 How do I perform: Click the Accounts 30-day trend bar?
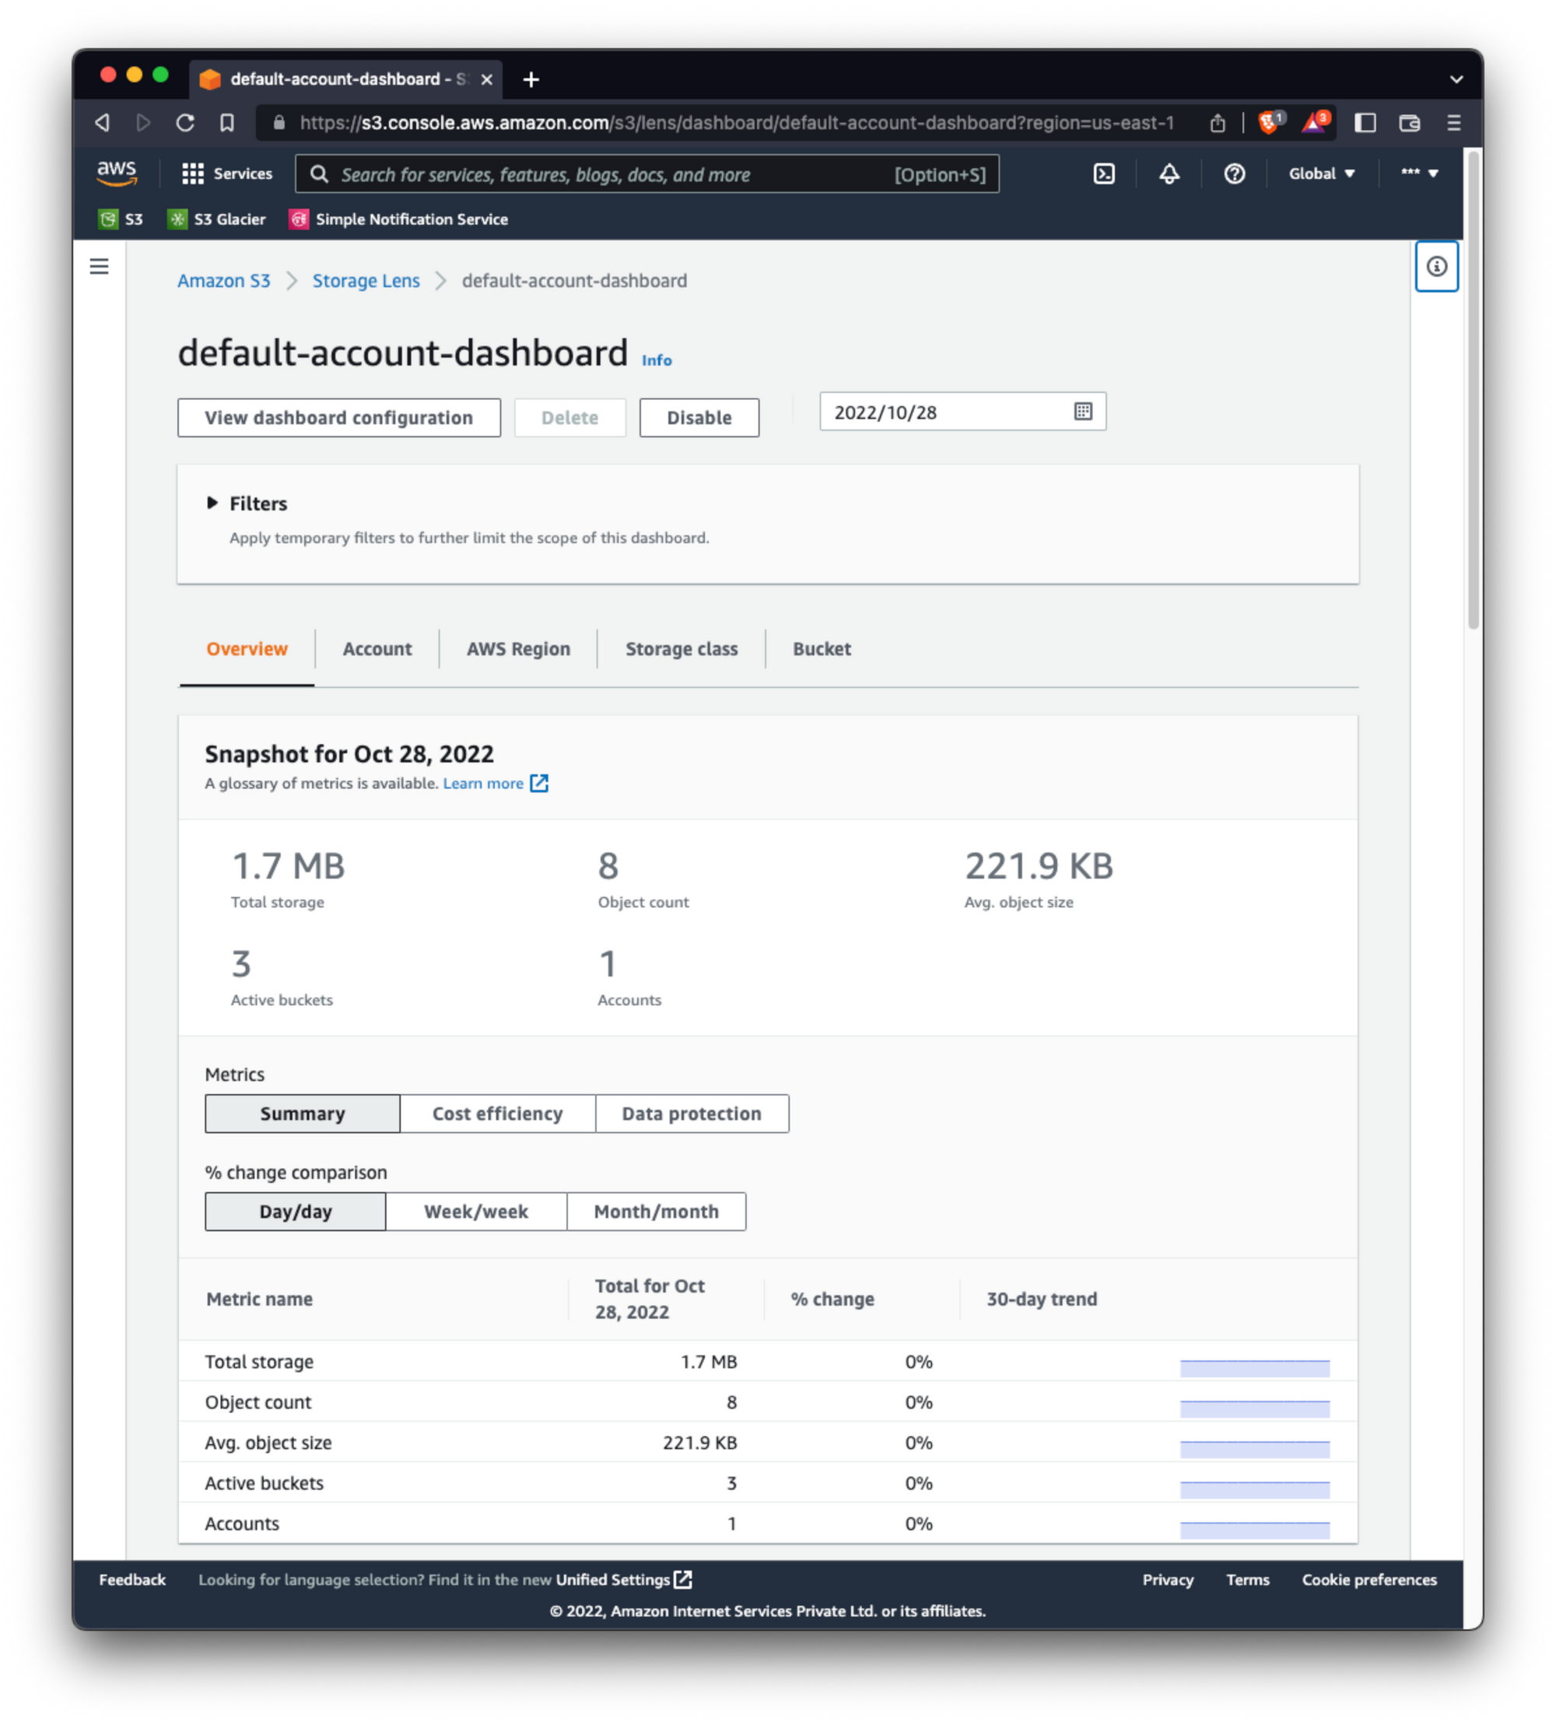[x=1254, y=1528]
